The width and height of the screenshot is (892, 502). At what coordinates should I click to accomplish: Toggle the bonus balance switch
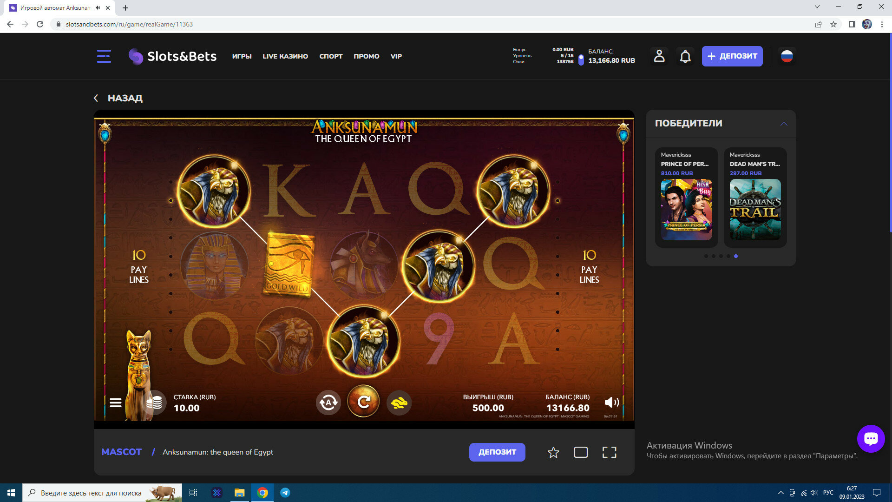click(x=581, y=60)
